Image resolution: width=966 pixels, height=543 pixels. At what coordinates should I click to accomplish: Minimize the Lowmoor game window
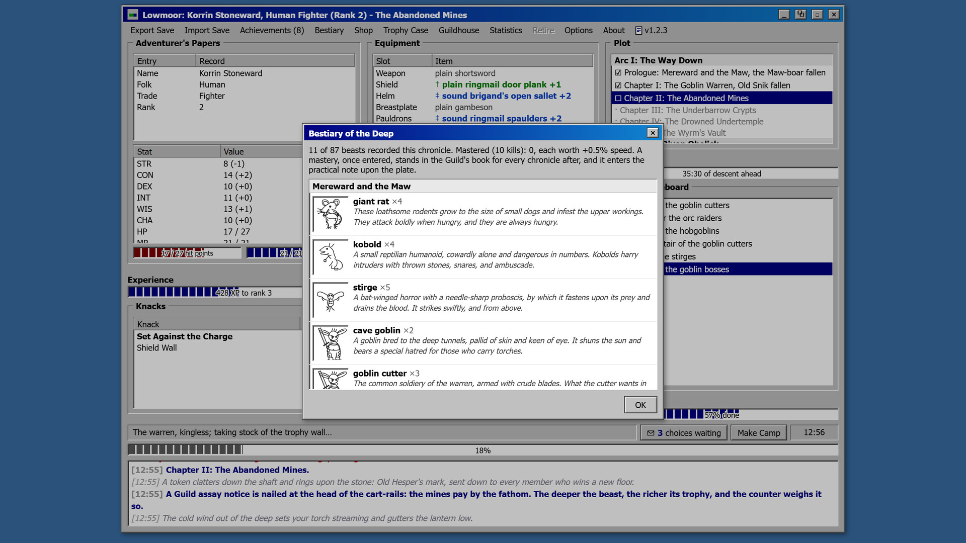click(x=783, y=15)
